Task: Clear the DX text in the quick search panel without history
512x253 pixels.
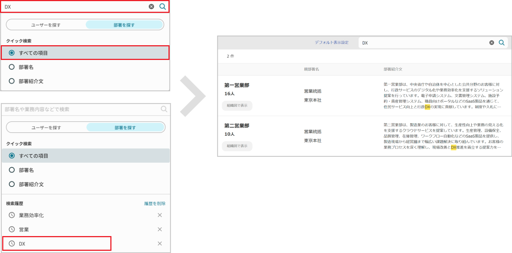Action: 152,7
